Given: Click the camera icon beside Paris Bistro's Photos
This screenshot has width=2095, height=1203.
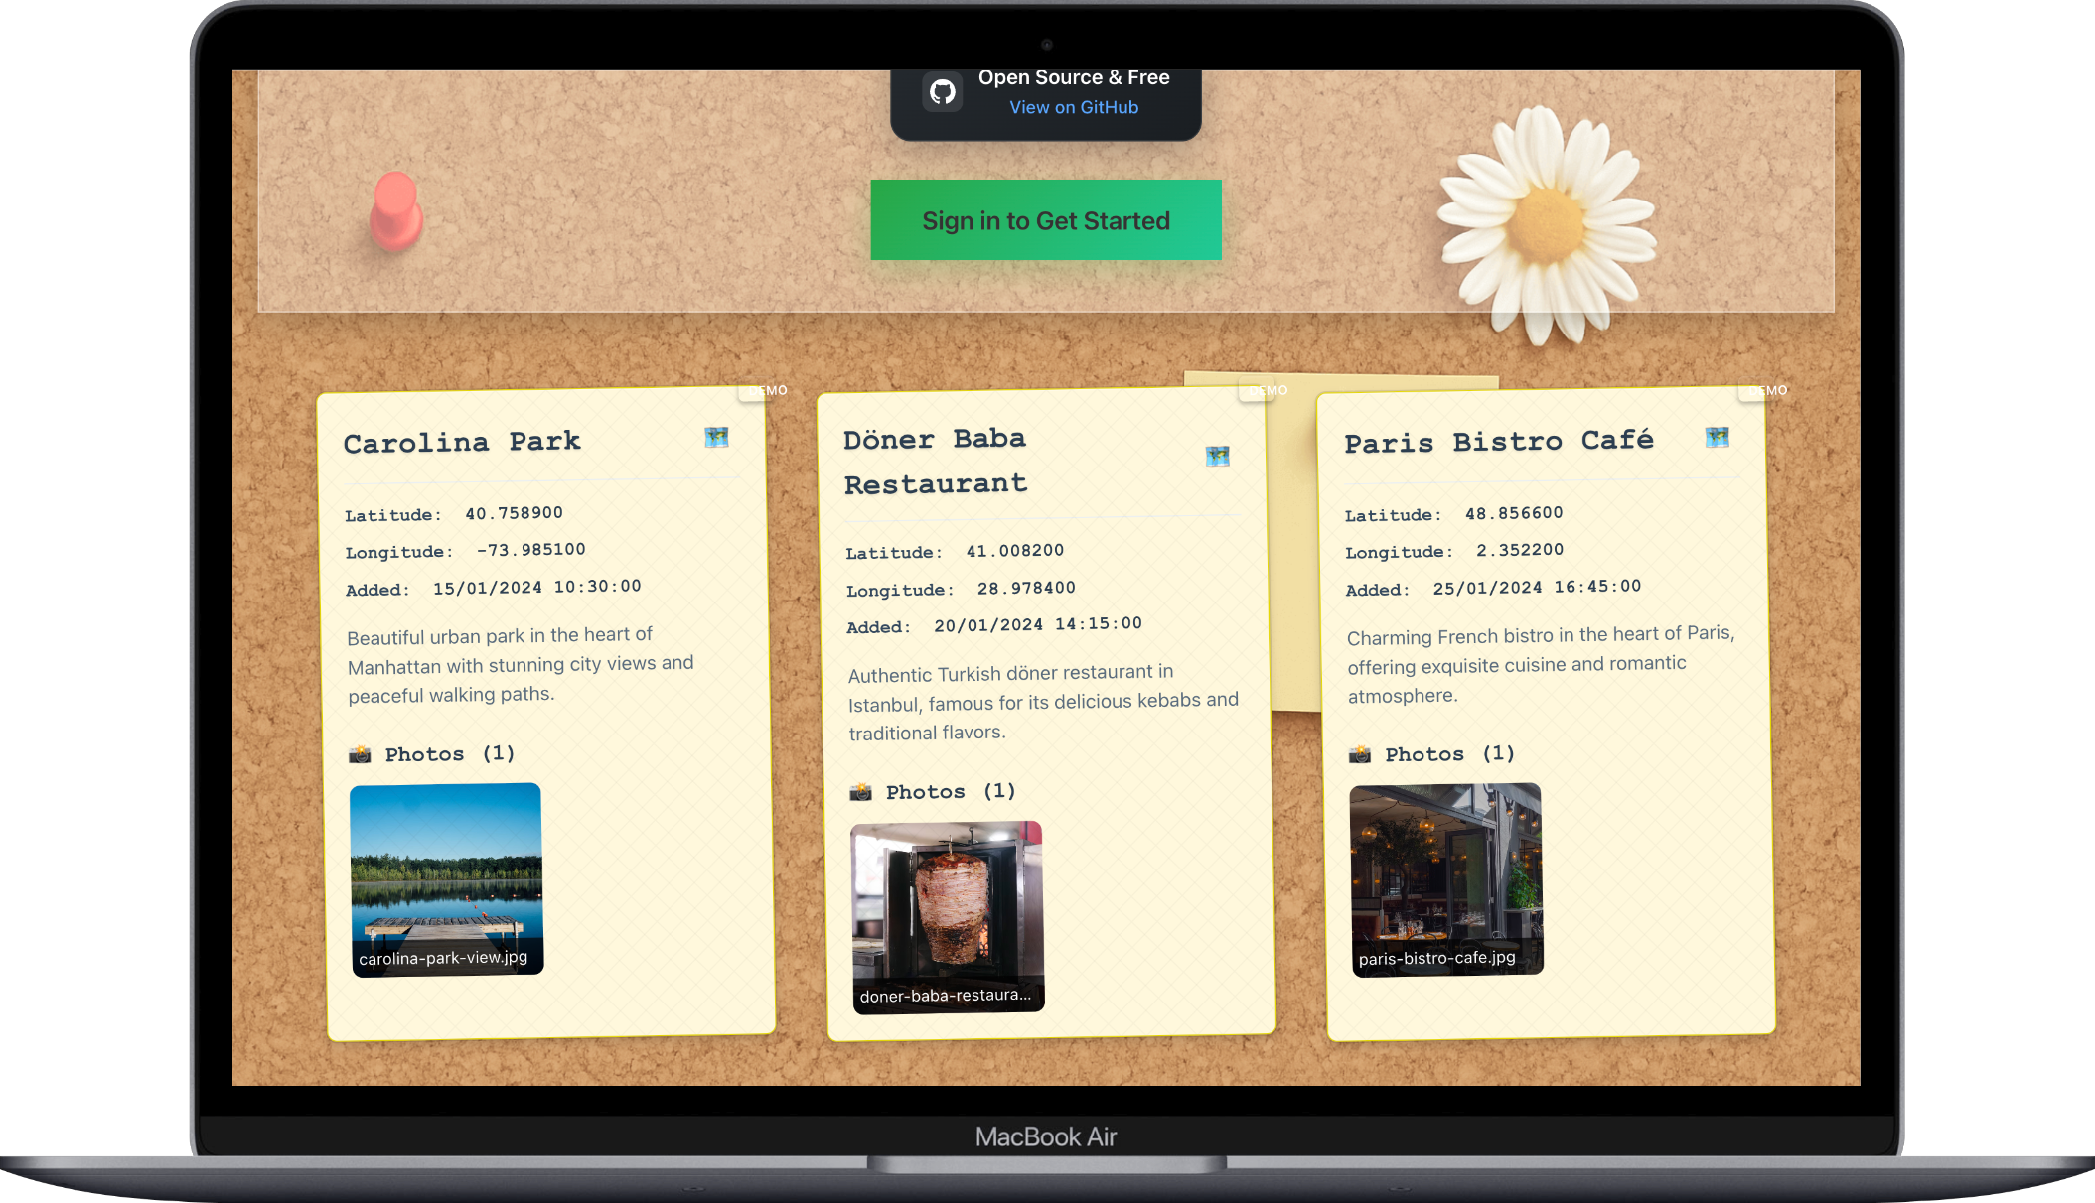Looking at the screenshot, I should [x=1362, y=753].
